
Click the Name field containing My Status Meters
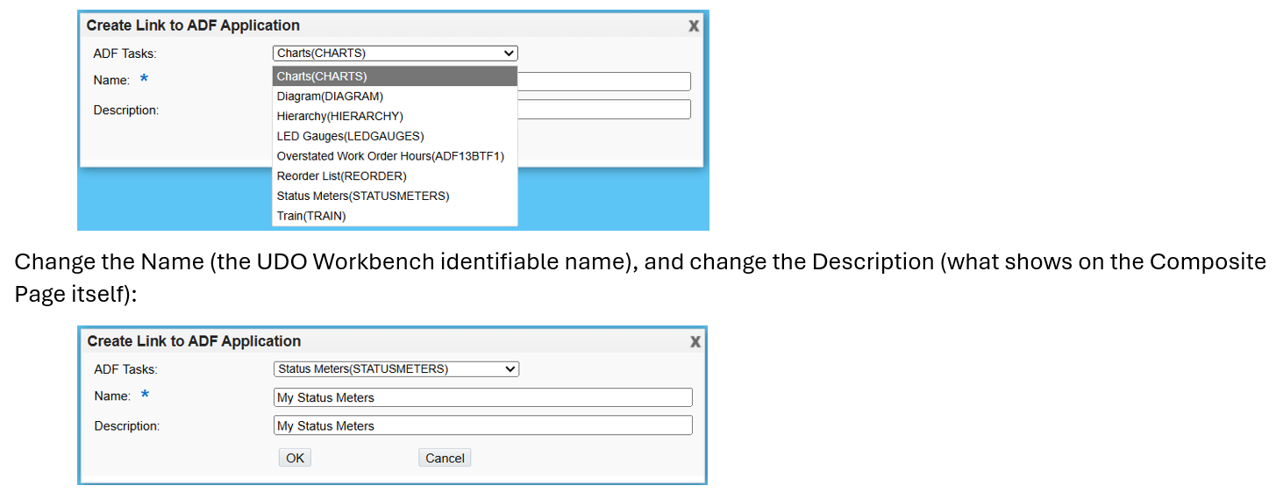coord(482,397)
